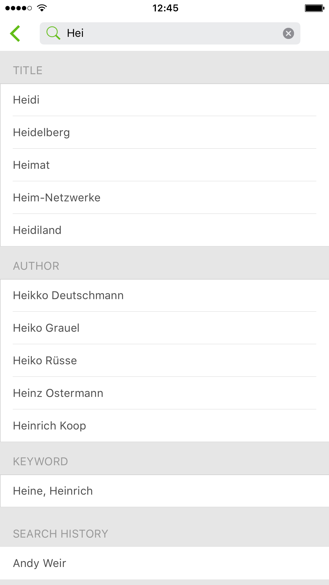The width and height of the screenshot is (329, 585).
Task: Click the green search magnifier icon
Action: [x=53, y=33]
